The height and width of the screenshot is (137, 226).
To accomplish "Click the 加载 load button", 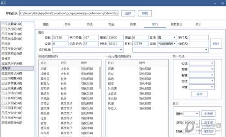I will tap(145, 13).
